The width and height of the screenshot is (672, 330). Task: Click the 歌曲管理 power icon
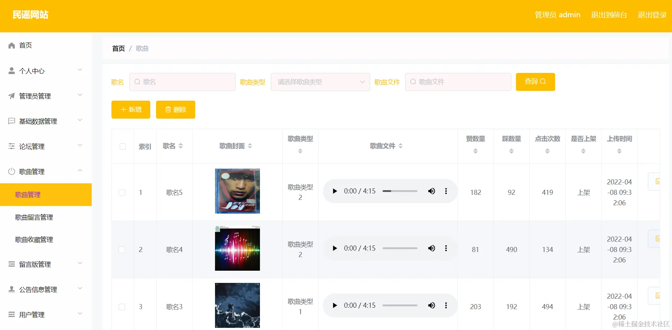(11, 171)
